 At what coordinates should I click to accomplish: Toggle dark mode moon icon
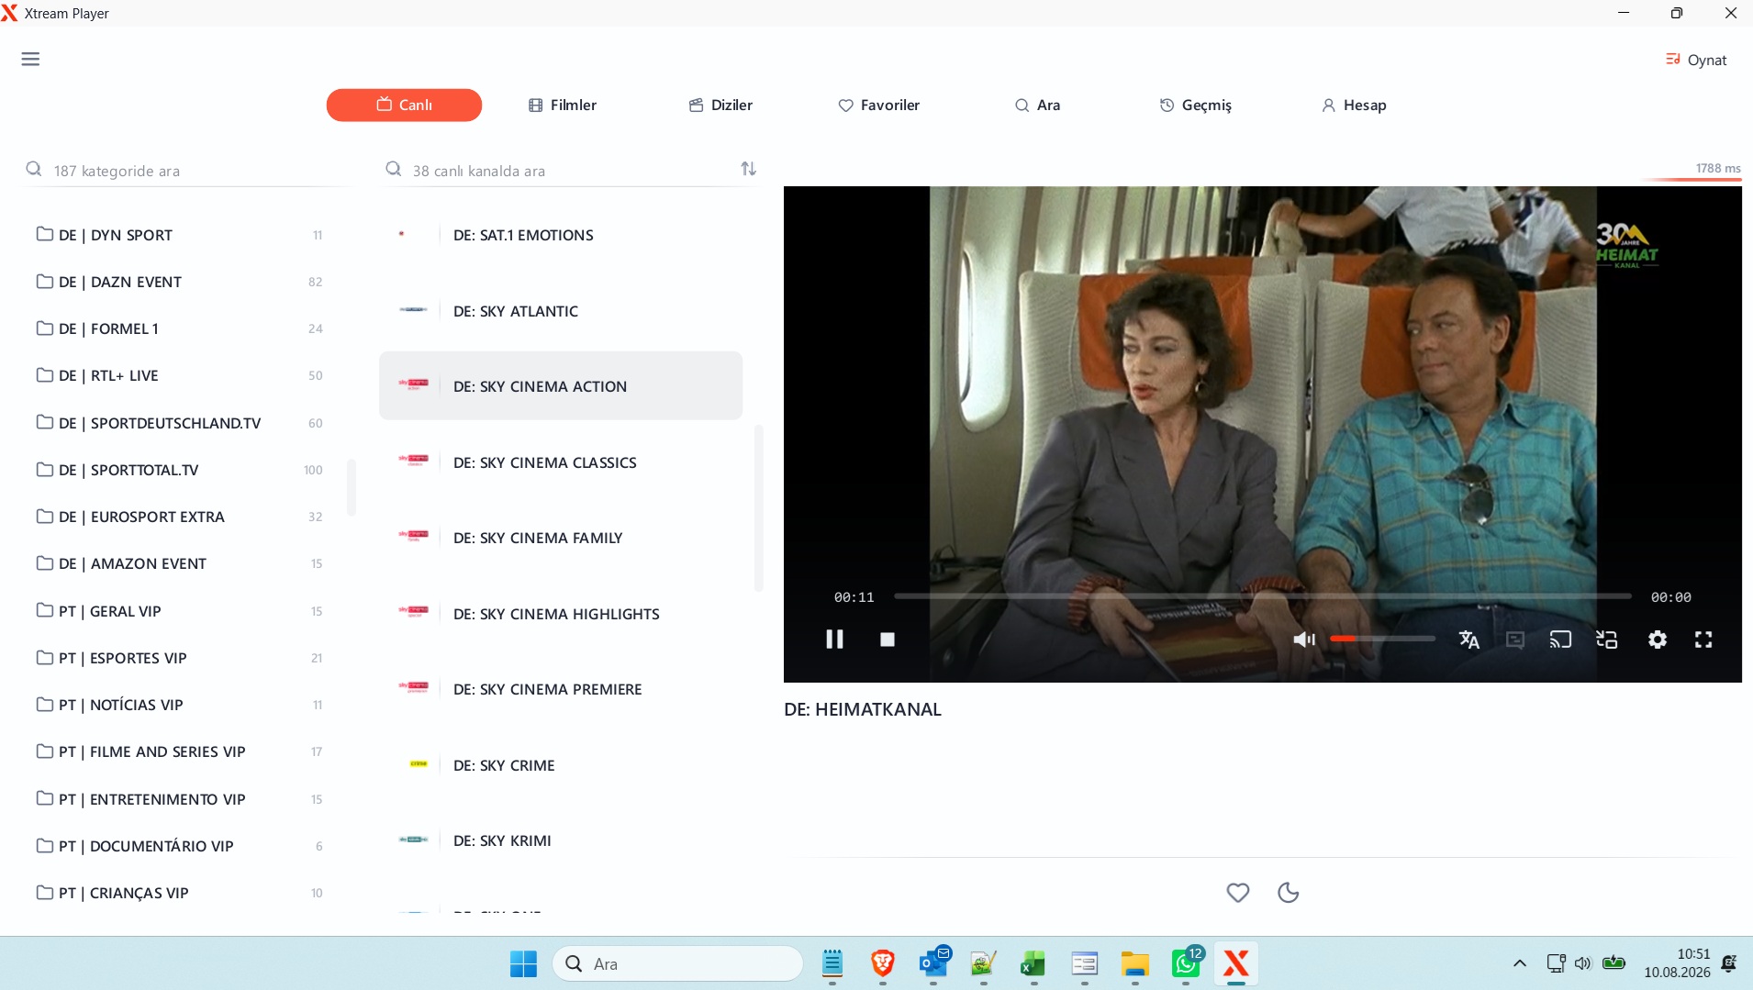coord(1289,892)
